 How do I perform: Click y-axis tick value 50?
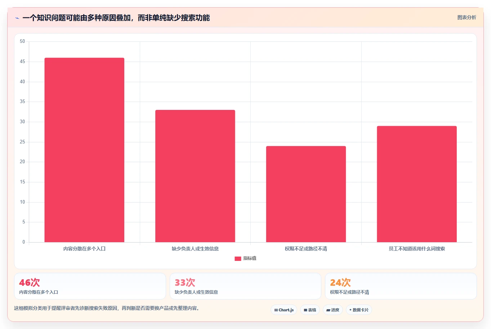tap(22, 41)
